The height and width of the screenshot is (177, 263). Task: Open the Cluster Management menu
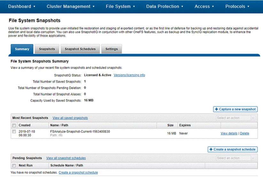(71, 6)
